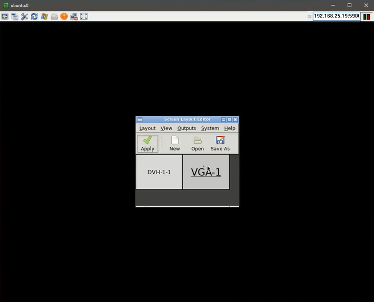Click Apply in Screen Layout Editor toolbar
This screenshot has height=302, width=374.
(147, 144)
